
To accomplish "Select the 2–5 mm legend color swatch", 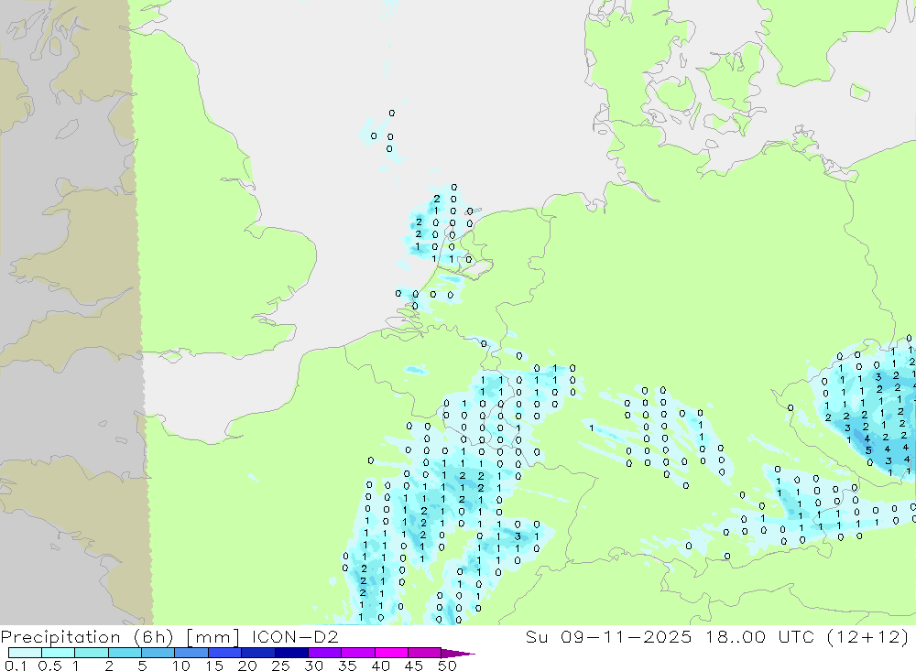I will coord(125,653).
